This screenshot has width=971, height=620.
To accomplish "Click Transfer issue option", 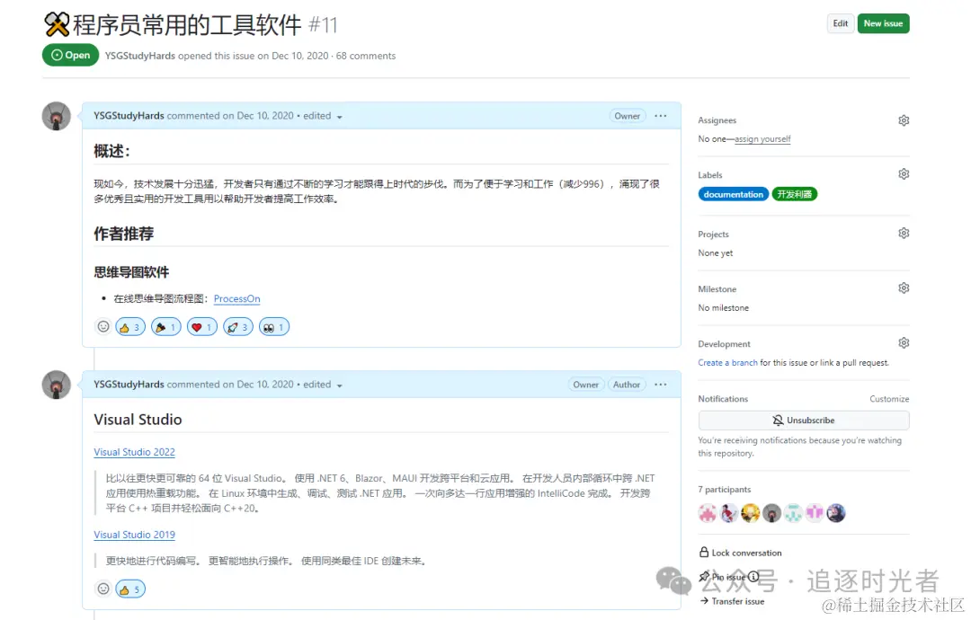I will click(737, 601).
